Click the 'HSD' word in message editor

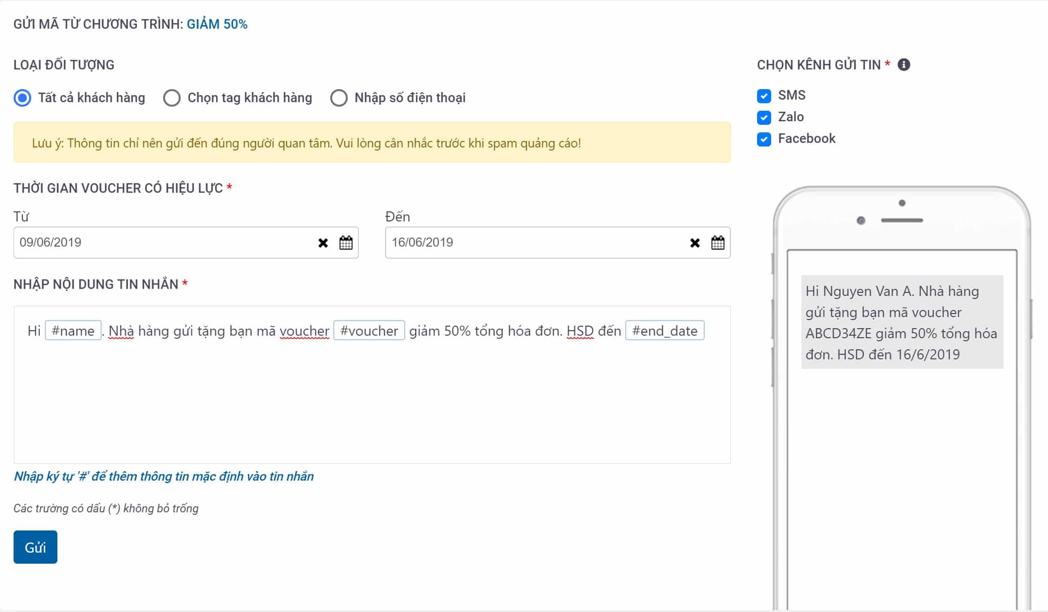[580, 331]
